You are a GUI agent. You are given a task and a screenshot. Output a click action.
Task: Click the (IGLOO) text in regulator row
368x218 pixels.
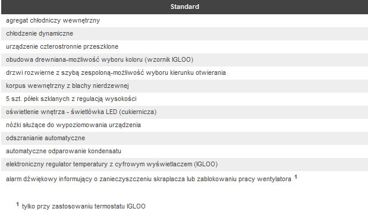(206, 165)
